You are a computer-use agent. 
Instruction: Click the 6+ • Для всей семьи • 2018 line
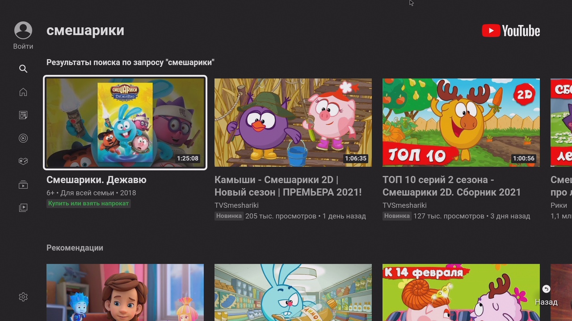point(91,193)
